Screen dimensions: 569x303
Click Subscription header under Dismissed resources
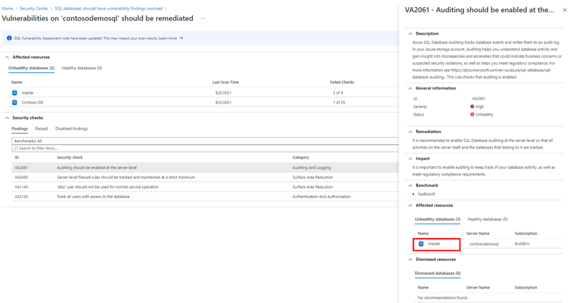click(526, 288)
